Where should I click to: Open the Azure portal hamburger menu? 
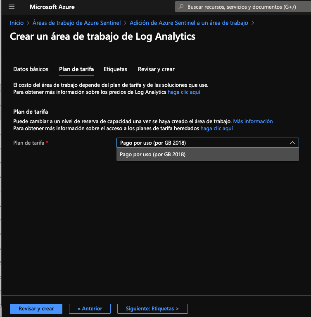(x=12, y=7)
